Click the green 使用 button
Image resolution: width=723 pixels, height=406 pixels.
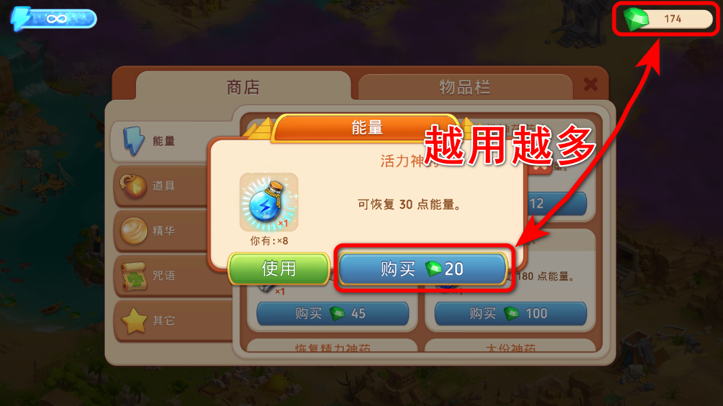(x=279, y=268)
